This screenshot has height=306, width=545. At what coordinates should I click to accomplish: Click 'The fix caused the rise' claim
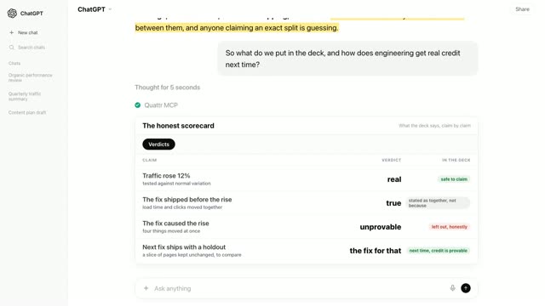click(175, 224)
